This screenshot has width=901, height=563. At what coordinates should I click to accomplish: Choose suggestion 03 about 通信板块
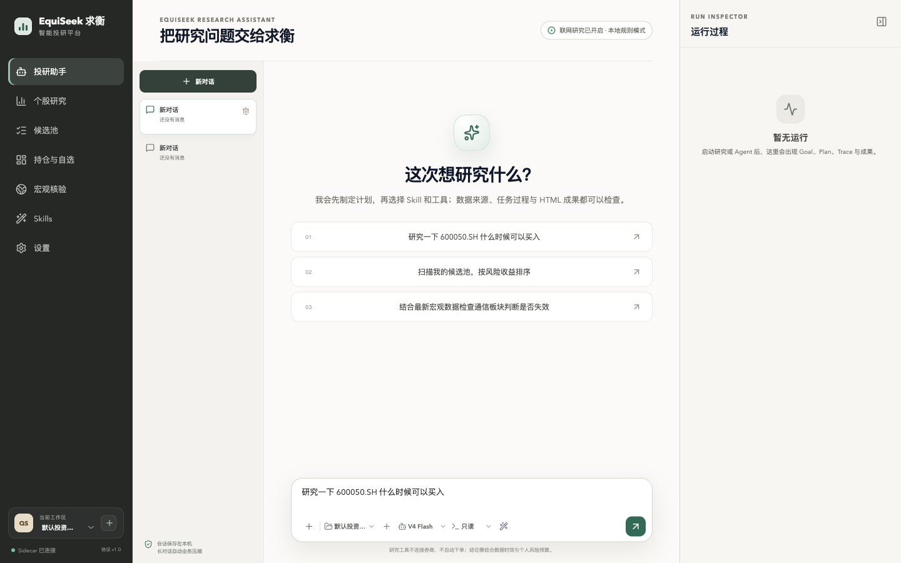click(x=472, y=307)
